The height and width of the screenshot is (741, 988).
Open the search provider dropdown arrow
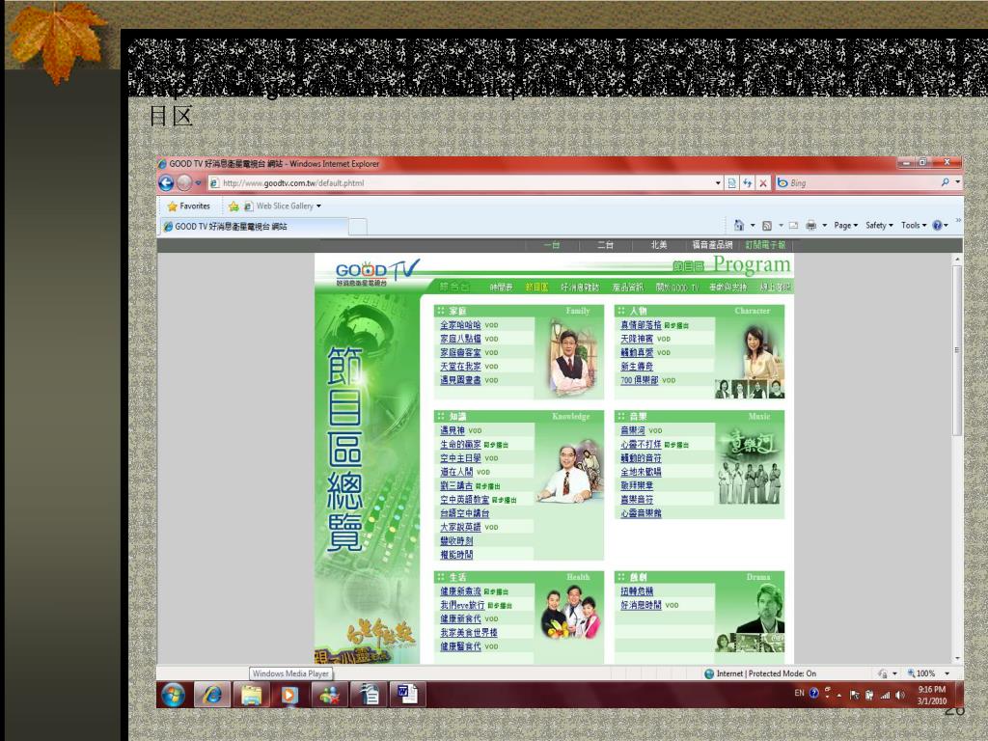958,182
